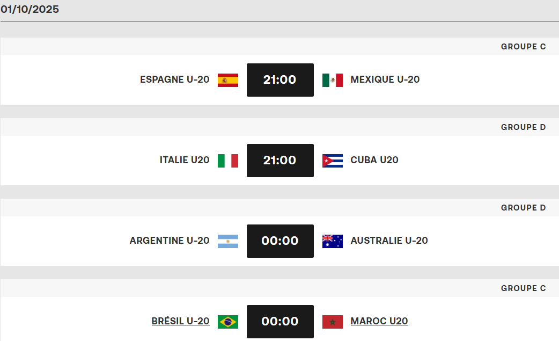The width and height of the screenshot is (559, 341).
Task: Click the Argentina flag icon
Action: (228, 241)
